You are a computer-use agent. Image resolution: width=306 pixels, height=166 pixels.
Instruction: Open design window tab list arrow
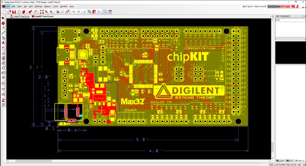[x=270, y=16]
